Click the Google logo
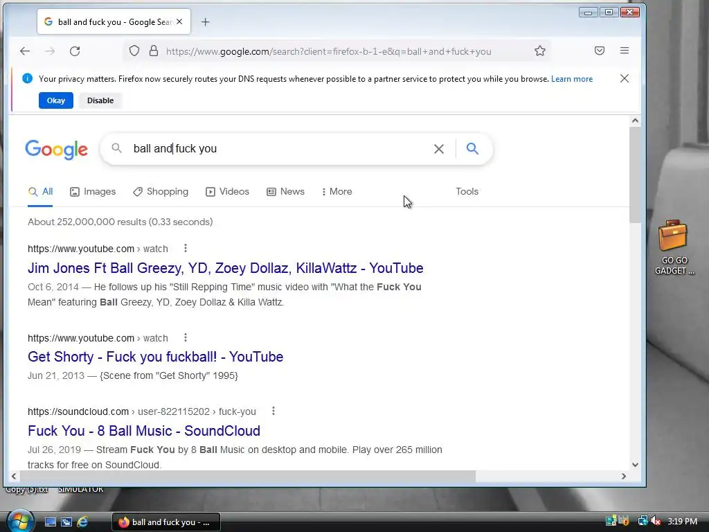This screenshot has width=709, height=532. point(57,150)
